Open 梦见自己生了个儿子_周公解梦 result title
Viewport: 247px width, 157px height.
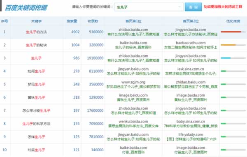[x=133, y=87]
